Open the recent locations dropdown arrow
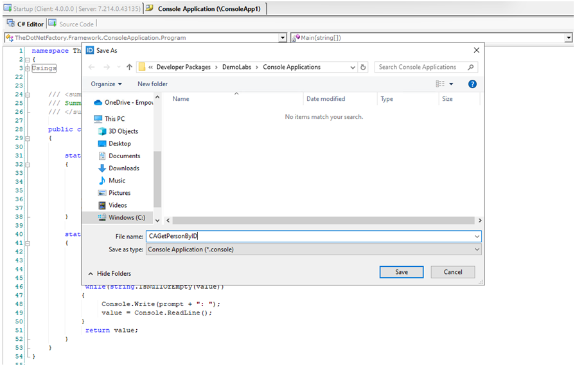This screenshot has height=371, width=575. (x=118, y=67)
